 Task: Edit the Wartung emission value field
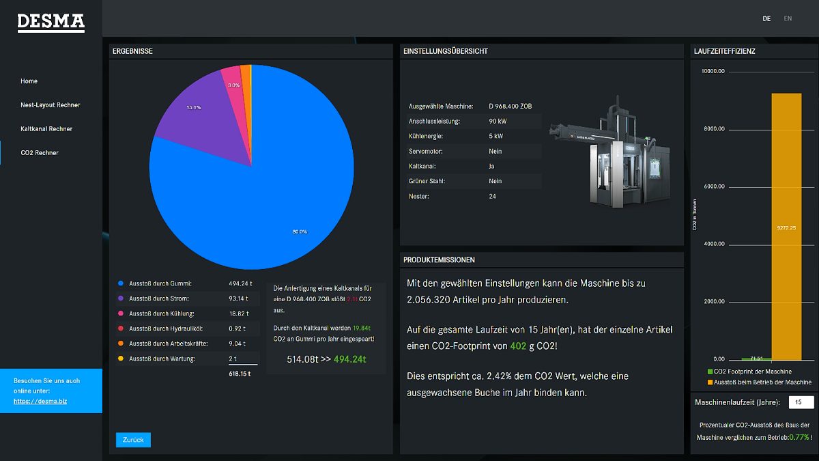[243, 359]
